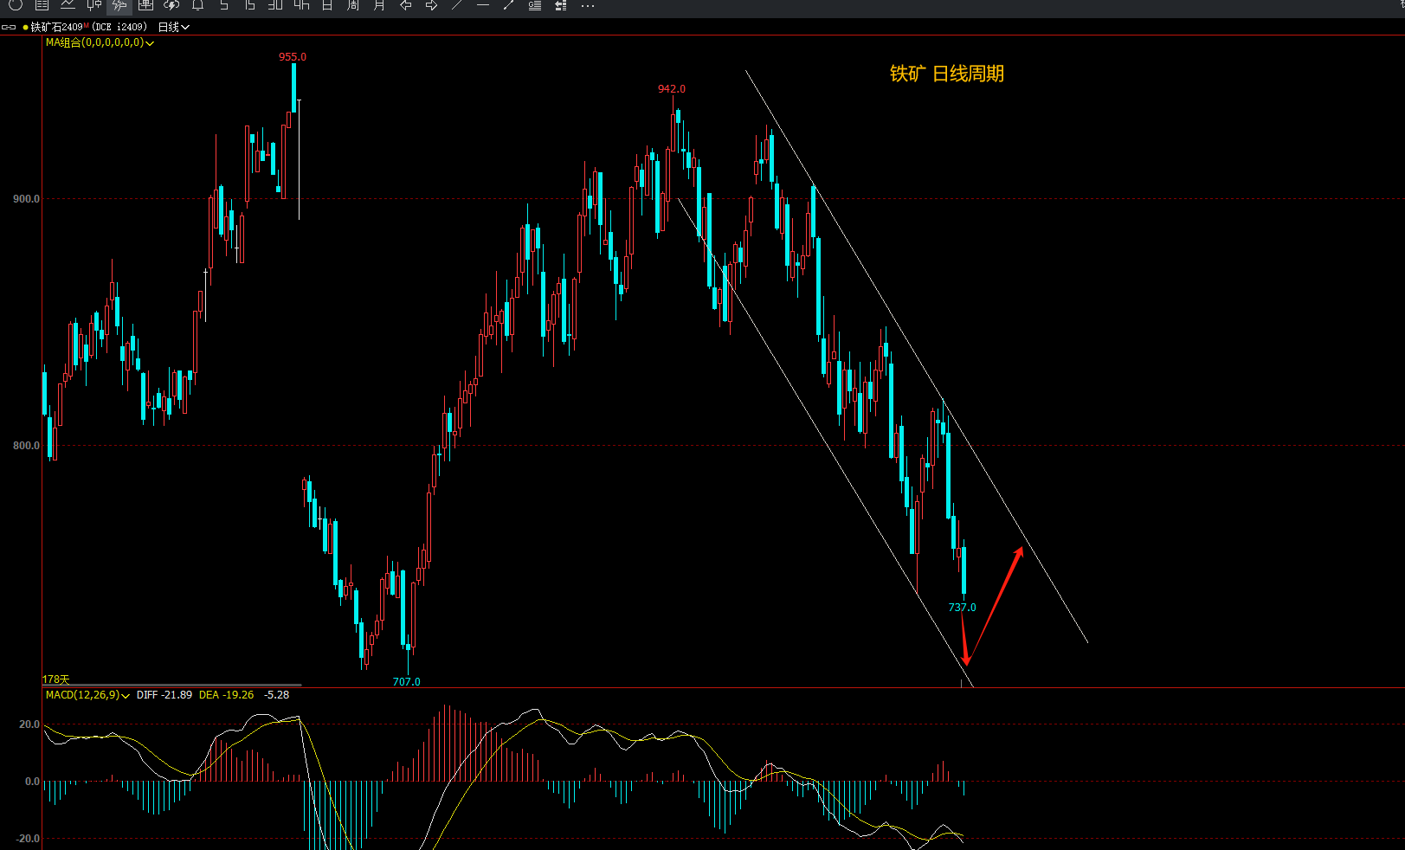Viewport: 1405px width, 850px height.
Task: Go back with the left arrow icon
Action: tap(405, 5)
